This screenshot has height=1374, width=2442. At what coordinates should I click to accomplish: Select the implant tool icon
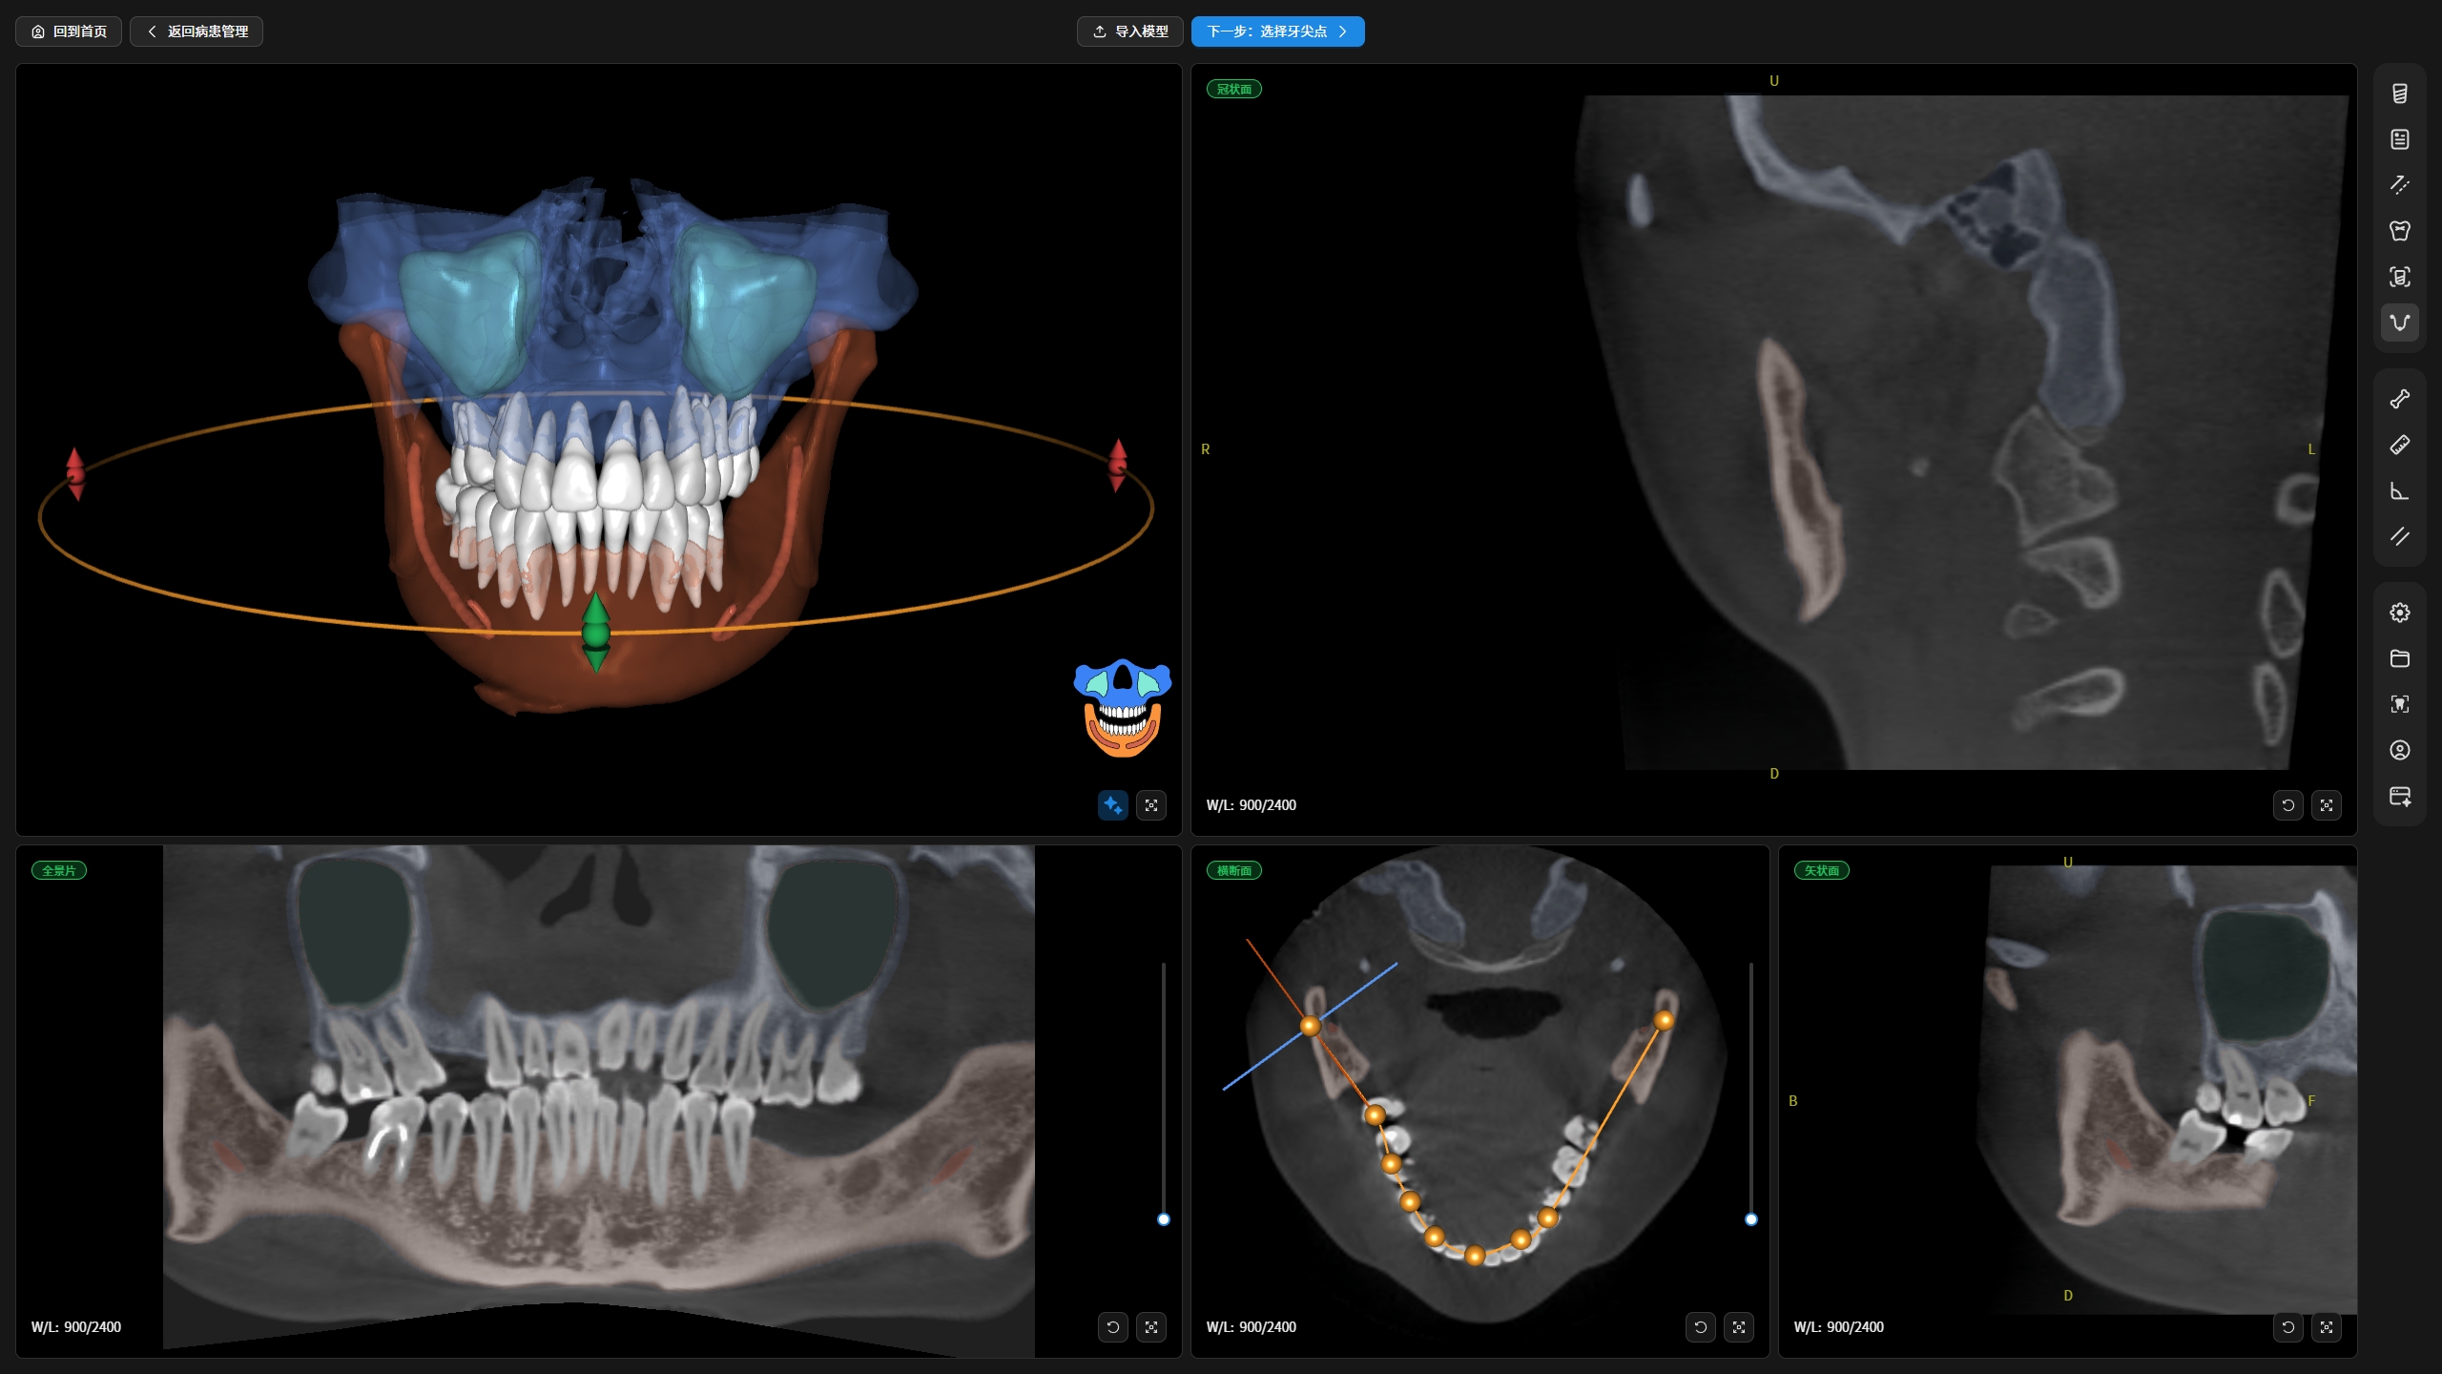click(2399, 94)
